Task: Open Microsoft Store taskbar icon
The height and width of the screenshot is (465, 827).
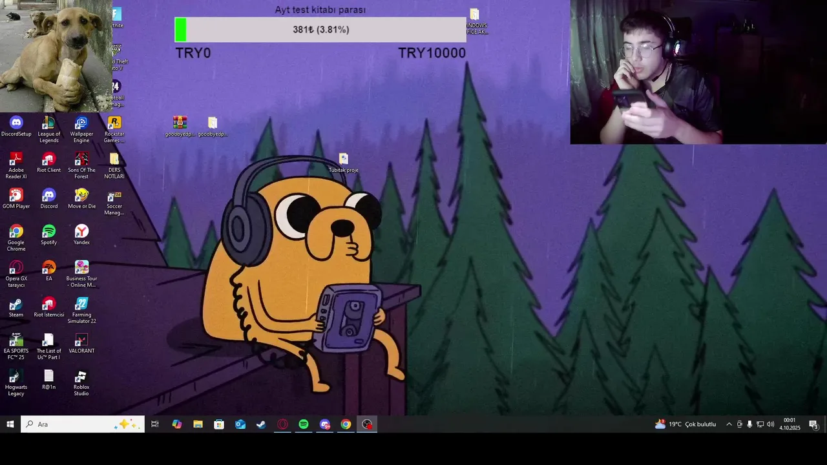Action: (x=219, y=424)
